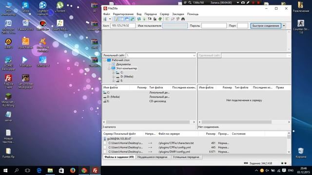Open remote file search binoculars icon

[x=183, y=19]
